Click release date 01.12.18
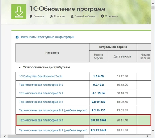This screenshot has width=155, height=138. (122, 76)
